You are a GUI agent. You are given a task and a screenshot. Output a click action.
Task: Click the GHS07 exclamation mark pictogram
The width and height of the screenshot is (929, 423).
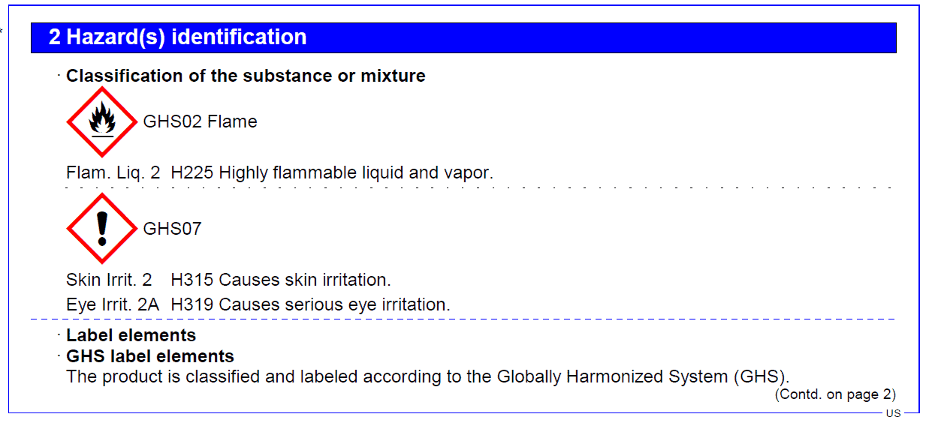tap(102, 228)
